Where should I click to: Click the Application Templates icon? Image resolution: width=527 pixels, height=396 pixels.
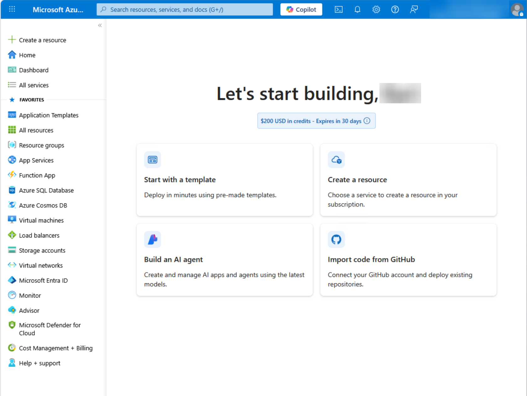coord(12,115)
